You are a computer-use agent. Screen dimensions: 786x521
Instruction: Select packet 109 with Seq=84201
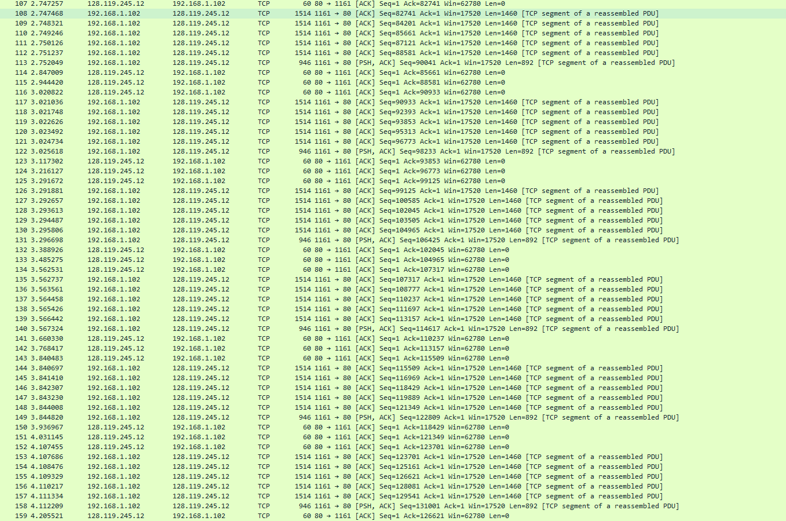click(x=232, y=23)
